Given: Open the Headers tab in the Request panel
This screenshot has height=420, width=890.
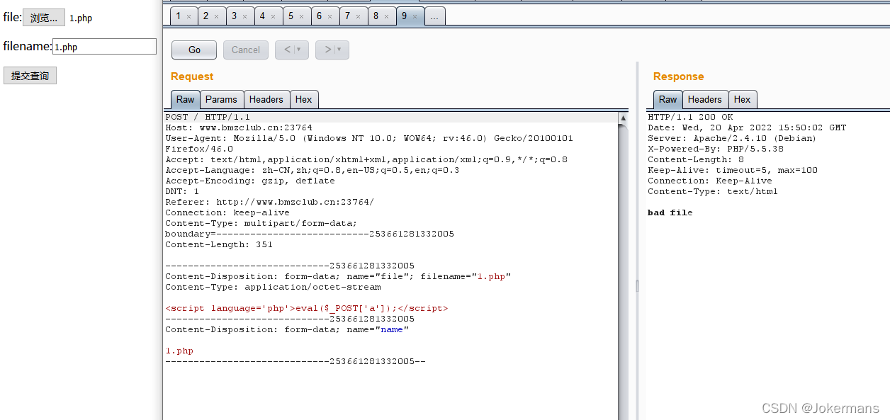Looking at the screenshot, I should point(266,99).
